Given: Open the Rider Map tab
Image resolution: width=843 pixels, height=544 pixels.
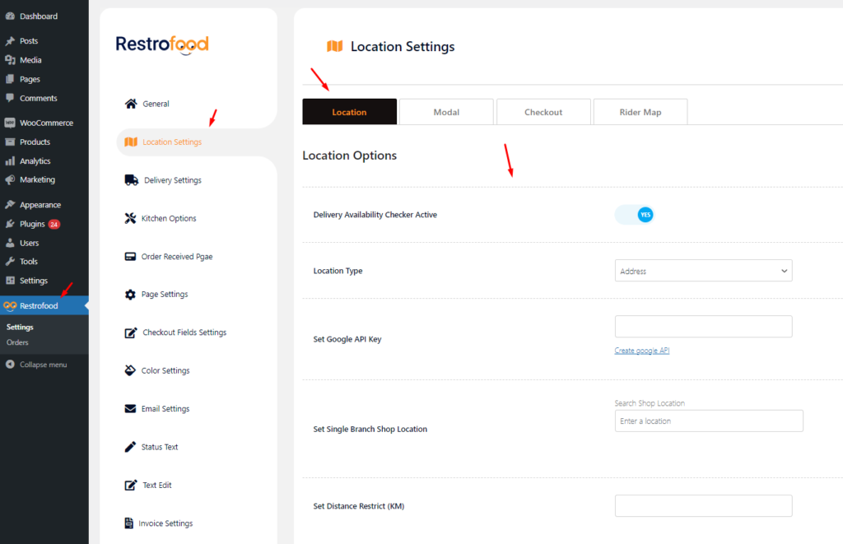Looking at the screenshot, I should coord(640,112).
